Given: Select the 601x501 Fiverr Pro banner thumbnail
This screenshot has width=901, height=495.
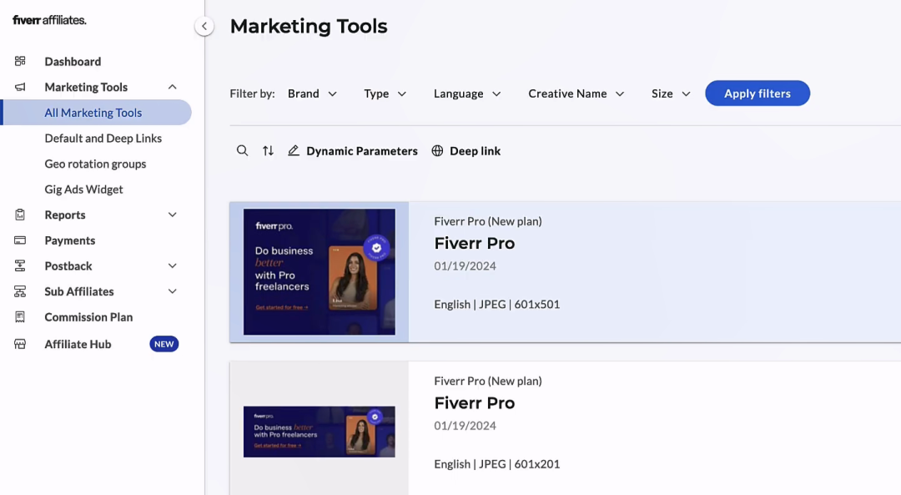Looking at the screenshot, I should pyautogui.click(x=320, y=272).
